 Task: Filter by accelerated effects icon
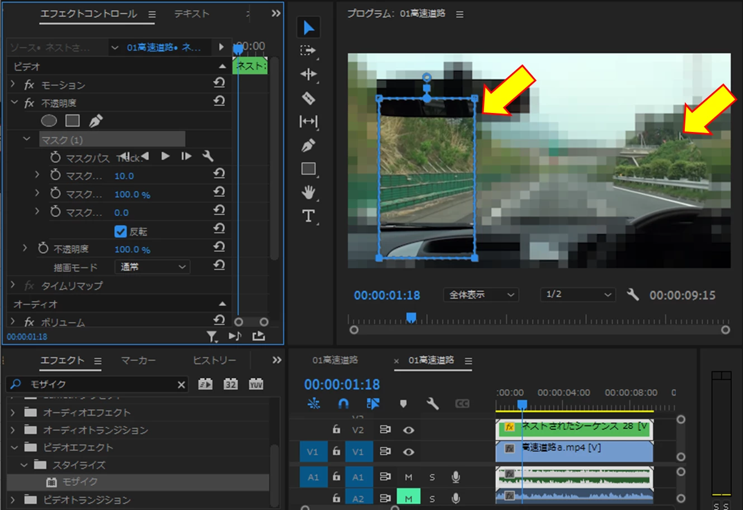coord(205,384)
